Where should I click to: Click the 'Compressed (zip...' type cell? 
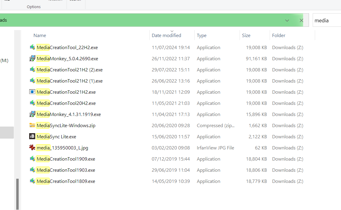tap(216, 126)
